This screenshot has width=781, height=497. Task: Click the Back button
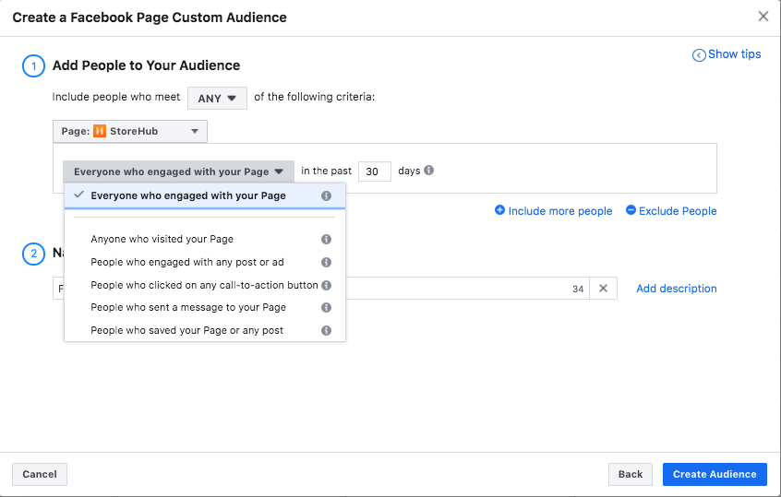click(631, 474)
